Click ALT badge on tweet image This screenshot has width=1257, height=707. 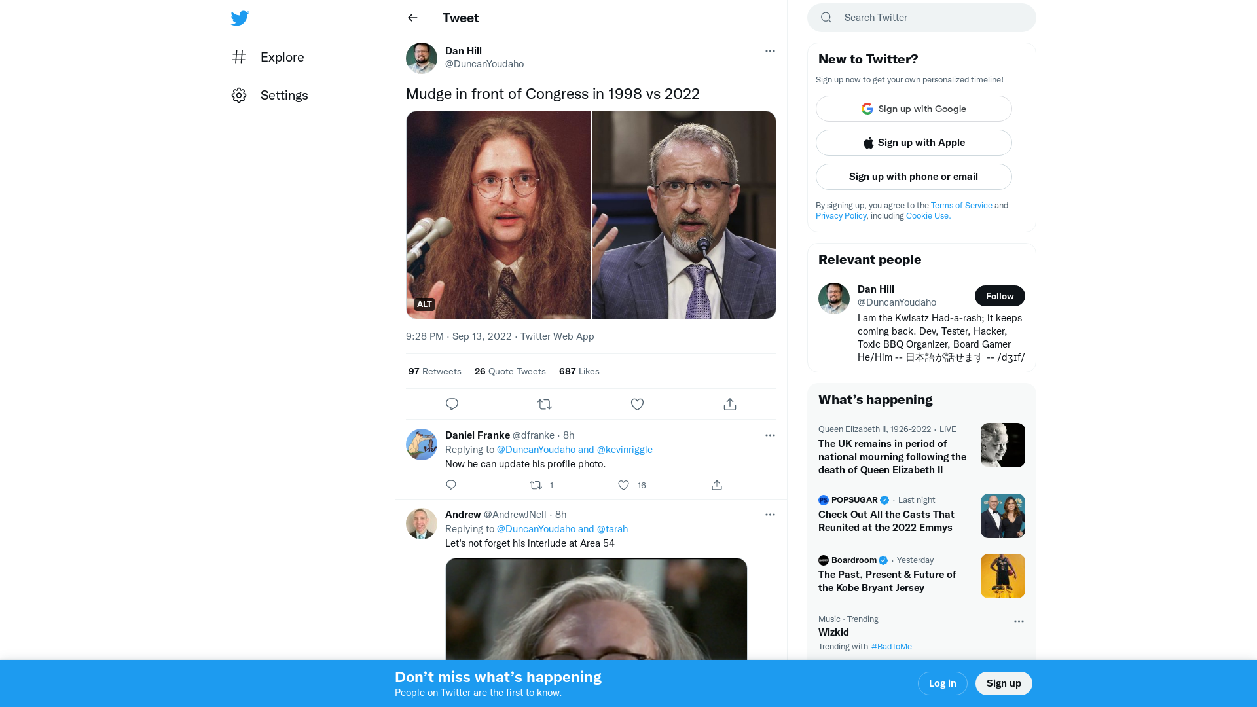point(424,304)
